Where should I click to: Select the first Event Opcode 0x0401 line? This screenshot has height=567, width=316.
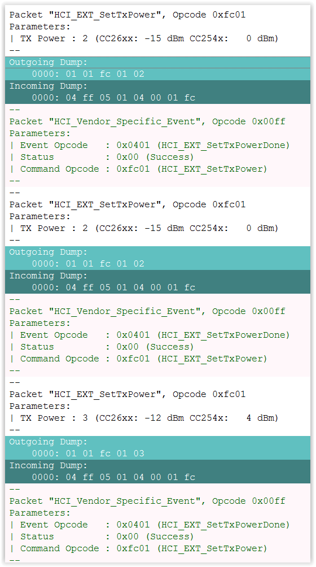(150, 145)
